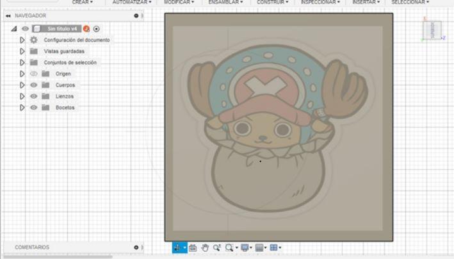Click the document icon on Sin título v4

[x=36, y=29]
